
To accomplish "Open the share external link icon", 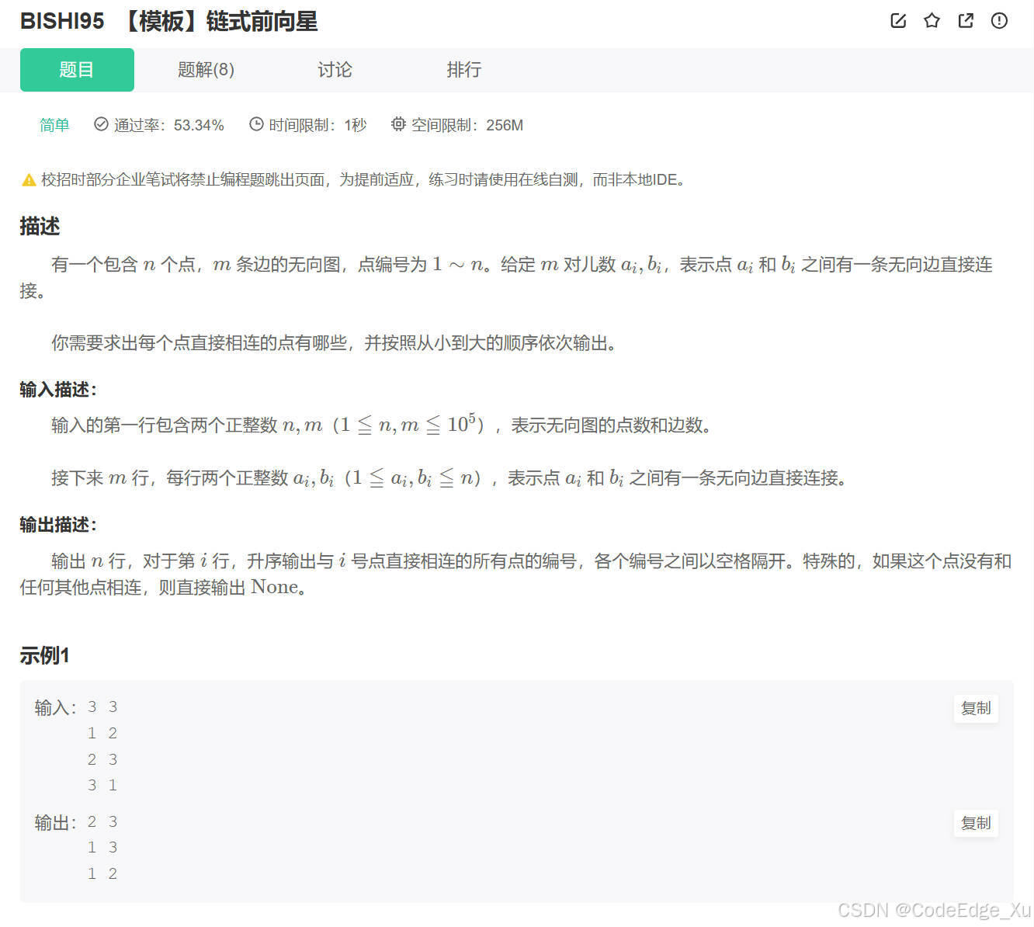I will 965,21.
